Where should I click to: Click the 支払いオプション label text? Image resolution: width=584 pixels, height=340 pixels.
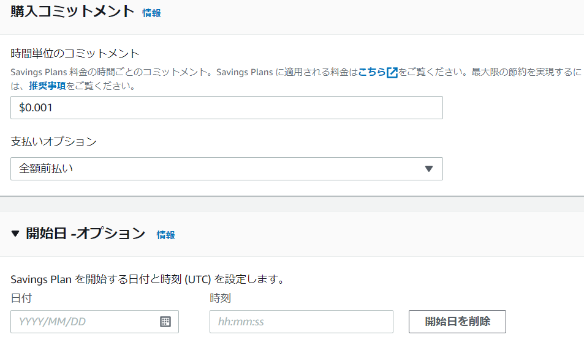point(54,141)
